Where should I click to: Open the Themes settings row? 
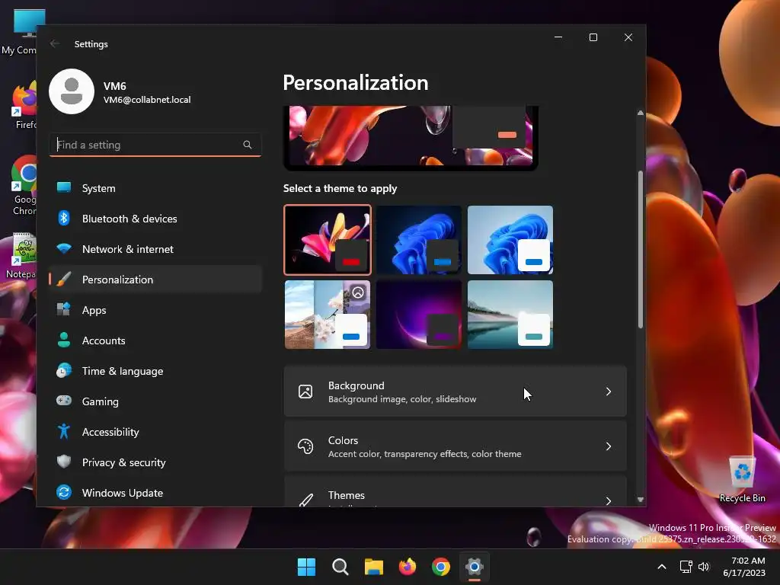click(x=456, y=491)
